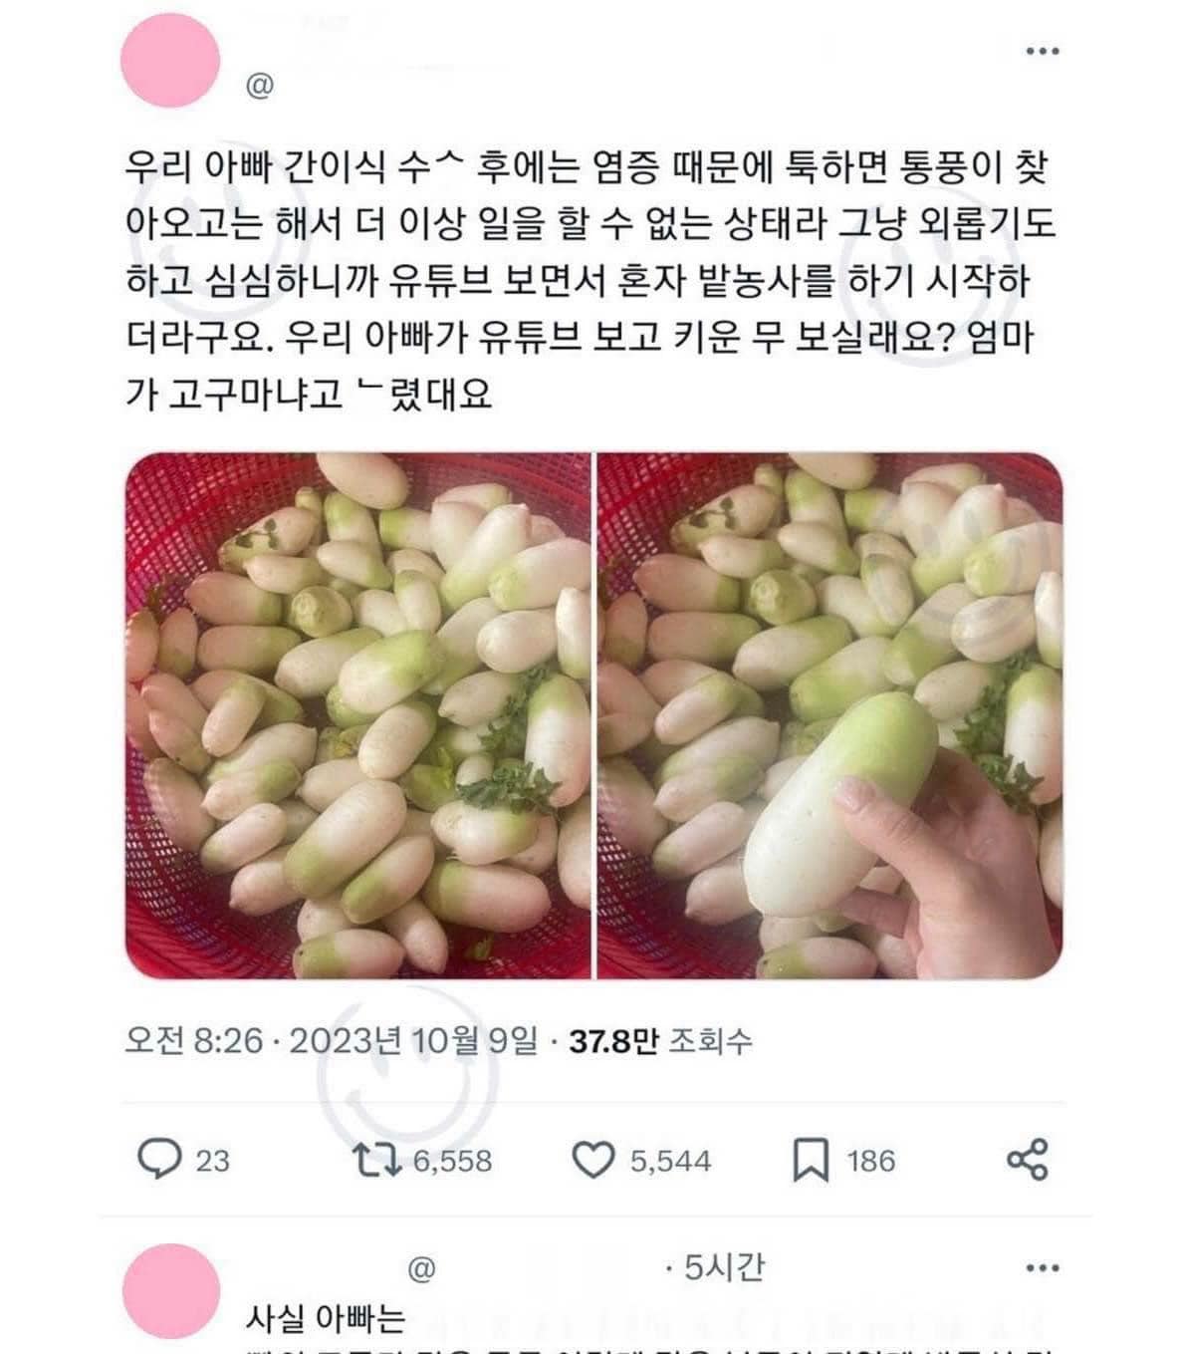
Task: Click the 186 bookmarks count
Action: (x=871, y=1161)
